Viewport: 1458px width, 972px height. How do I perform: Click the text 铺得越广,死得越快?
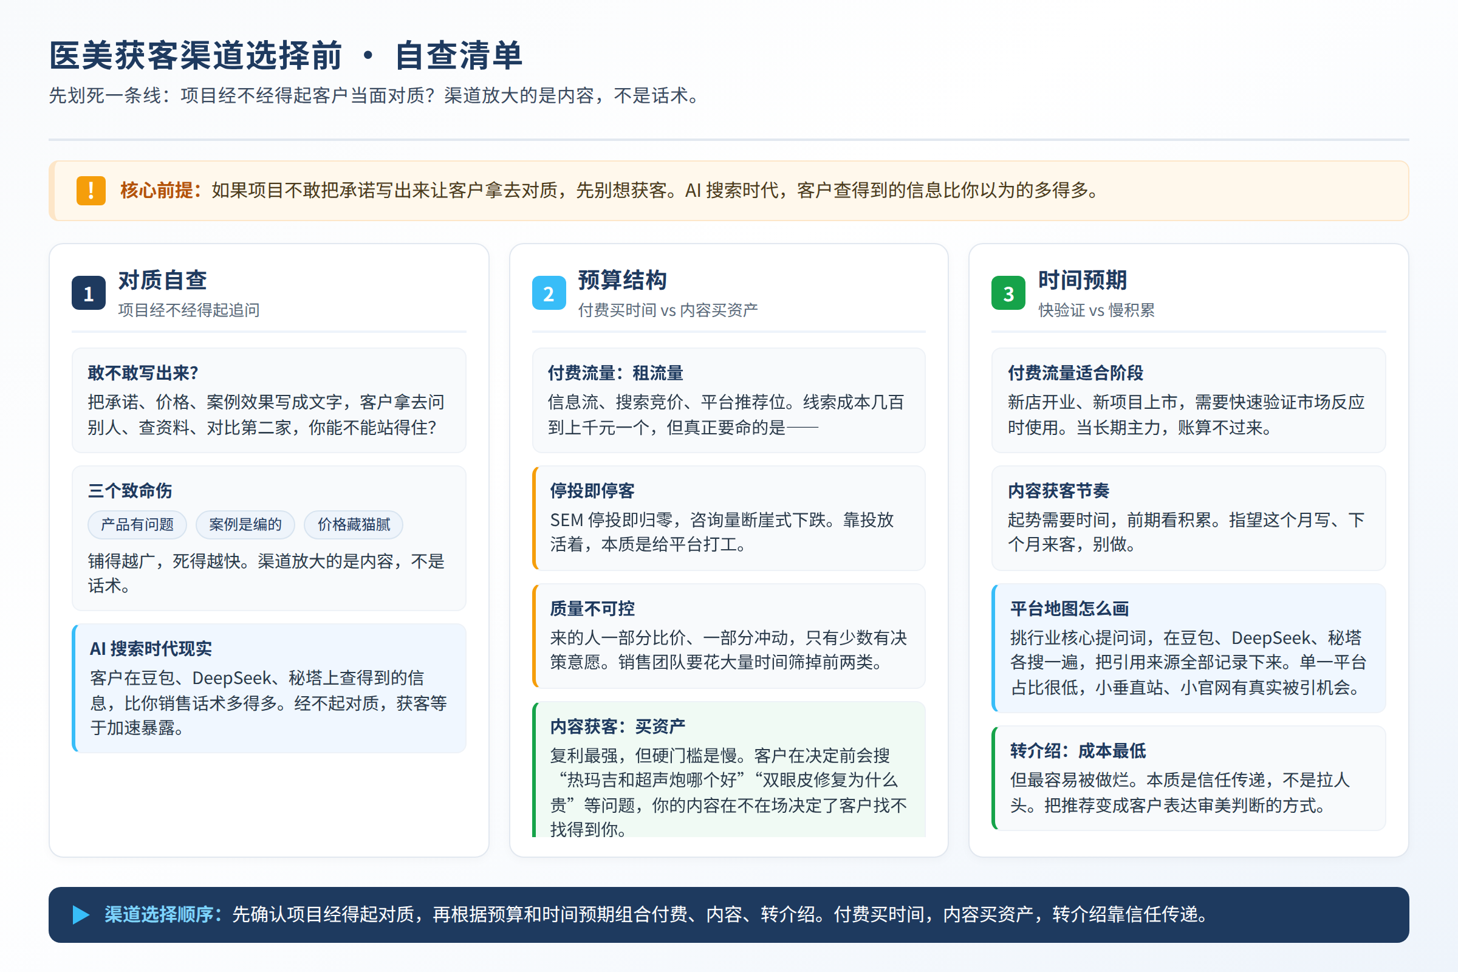164,561
